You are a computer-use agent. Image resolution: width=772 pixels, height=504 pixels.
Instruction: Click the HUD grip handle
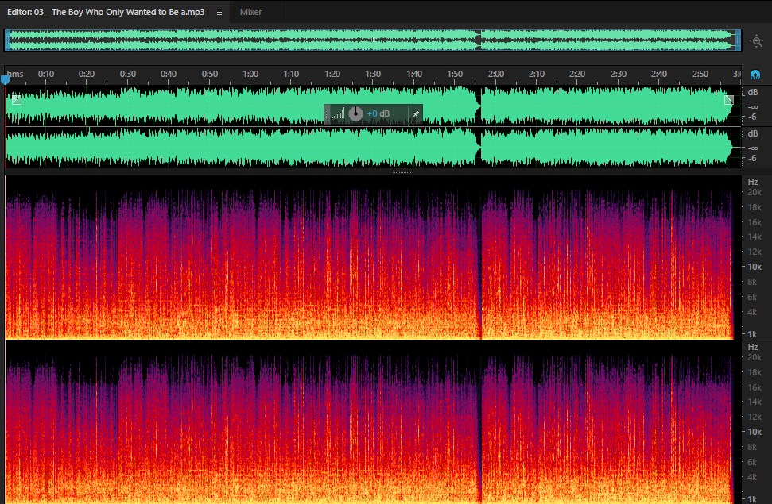tap(327, 114)
